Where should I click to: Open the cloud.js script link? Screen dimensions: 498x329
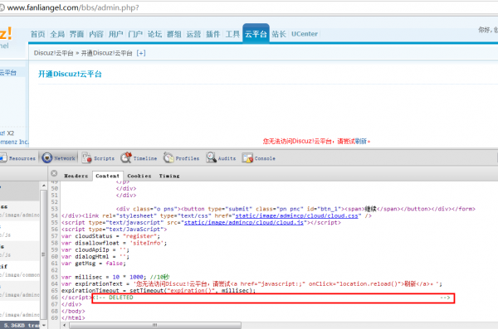[x=243, y=222]
